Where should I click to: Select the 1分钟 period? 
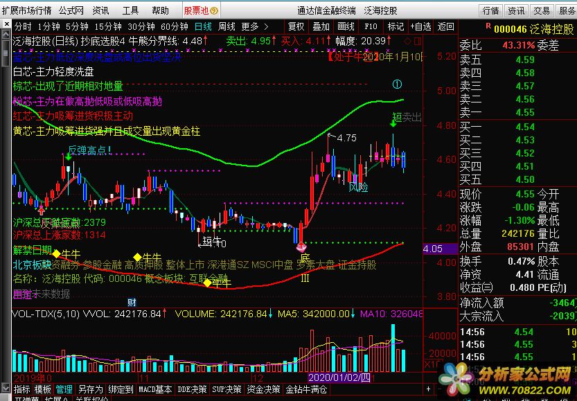coord(48,26)
